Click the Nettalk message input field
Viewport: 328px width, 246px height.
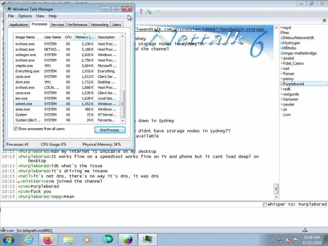tap(164, 217)
